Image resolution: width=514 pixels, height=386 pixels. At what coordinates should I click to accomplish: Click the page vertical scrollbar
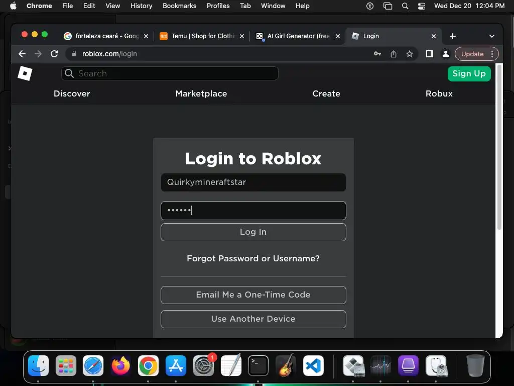point(499,148)
